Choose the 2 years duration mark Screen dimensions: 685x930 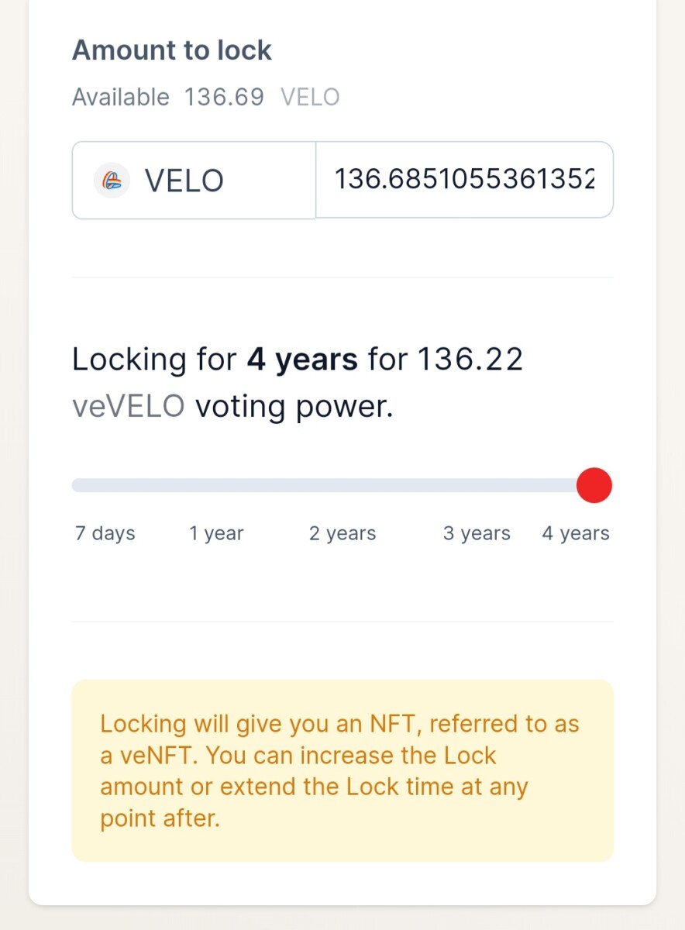click(x=342, y=533)
